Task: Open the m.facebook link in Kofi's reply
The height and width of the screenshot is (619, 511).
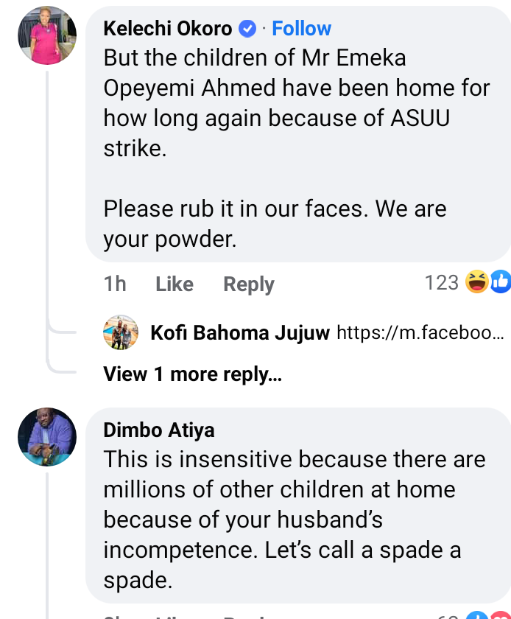Action: coord(420,333)
